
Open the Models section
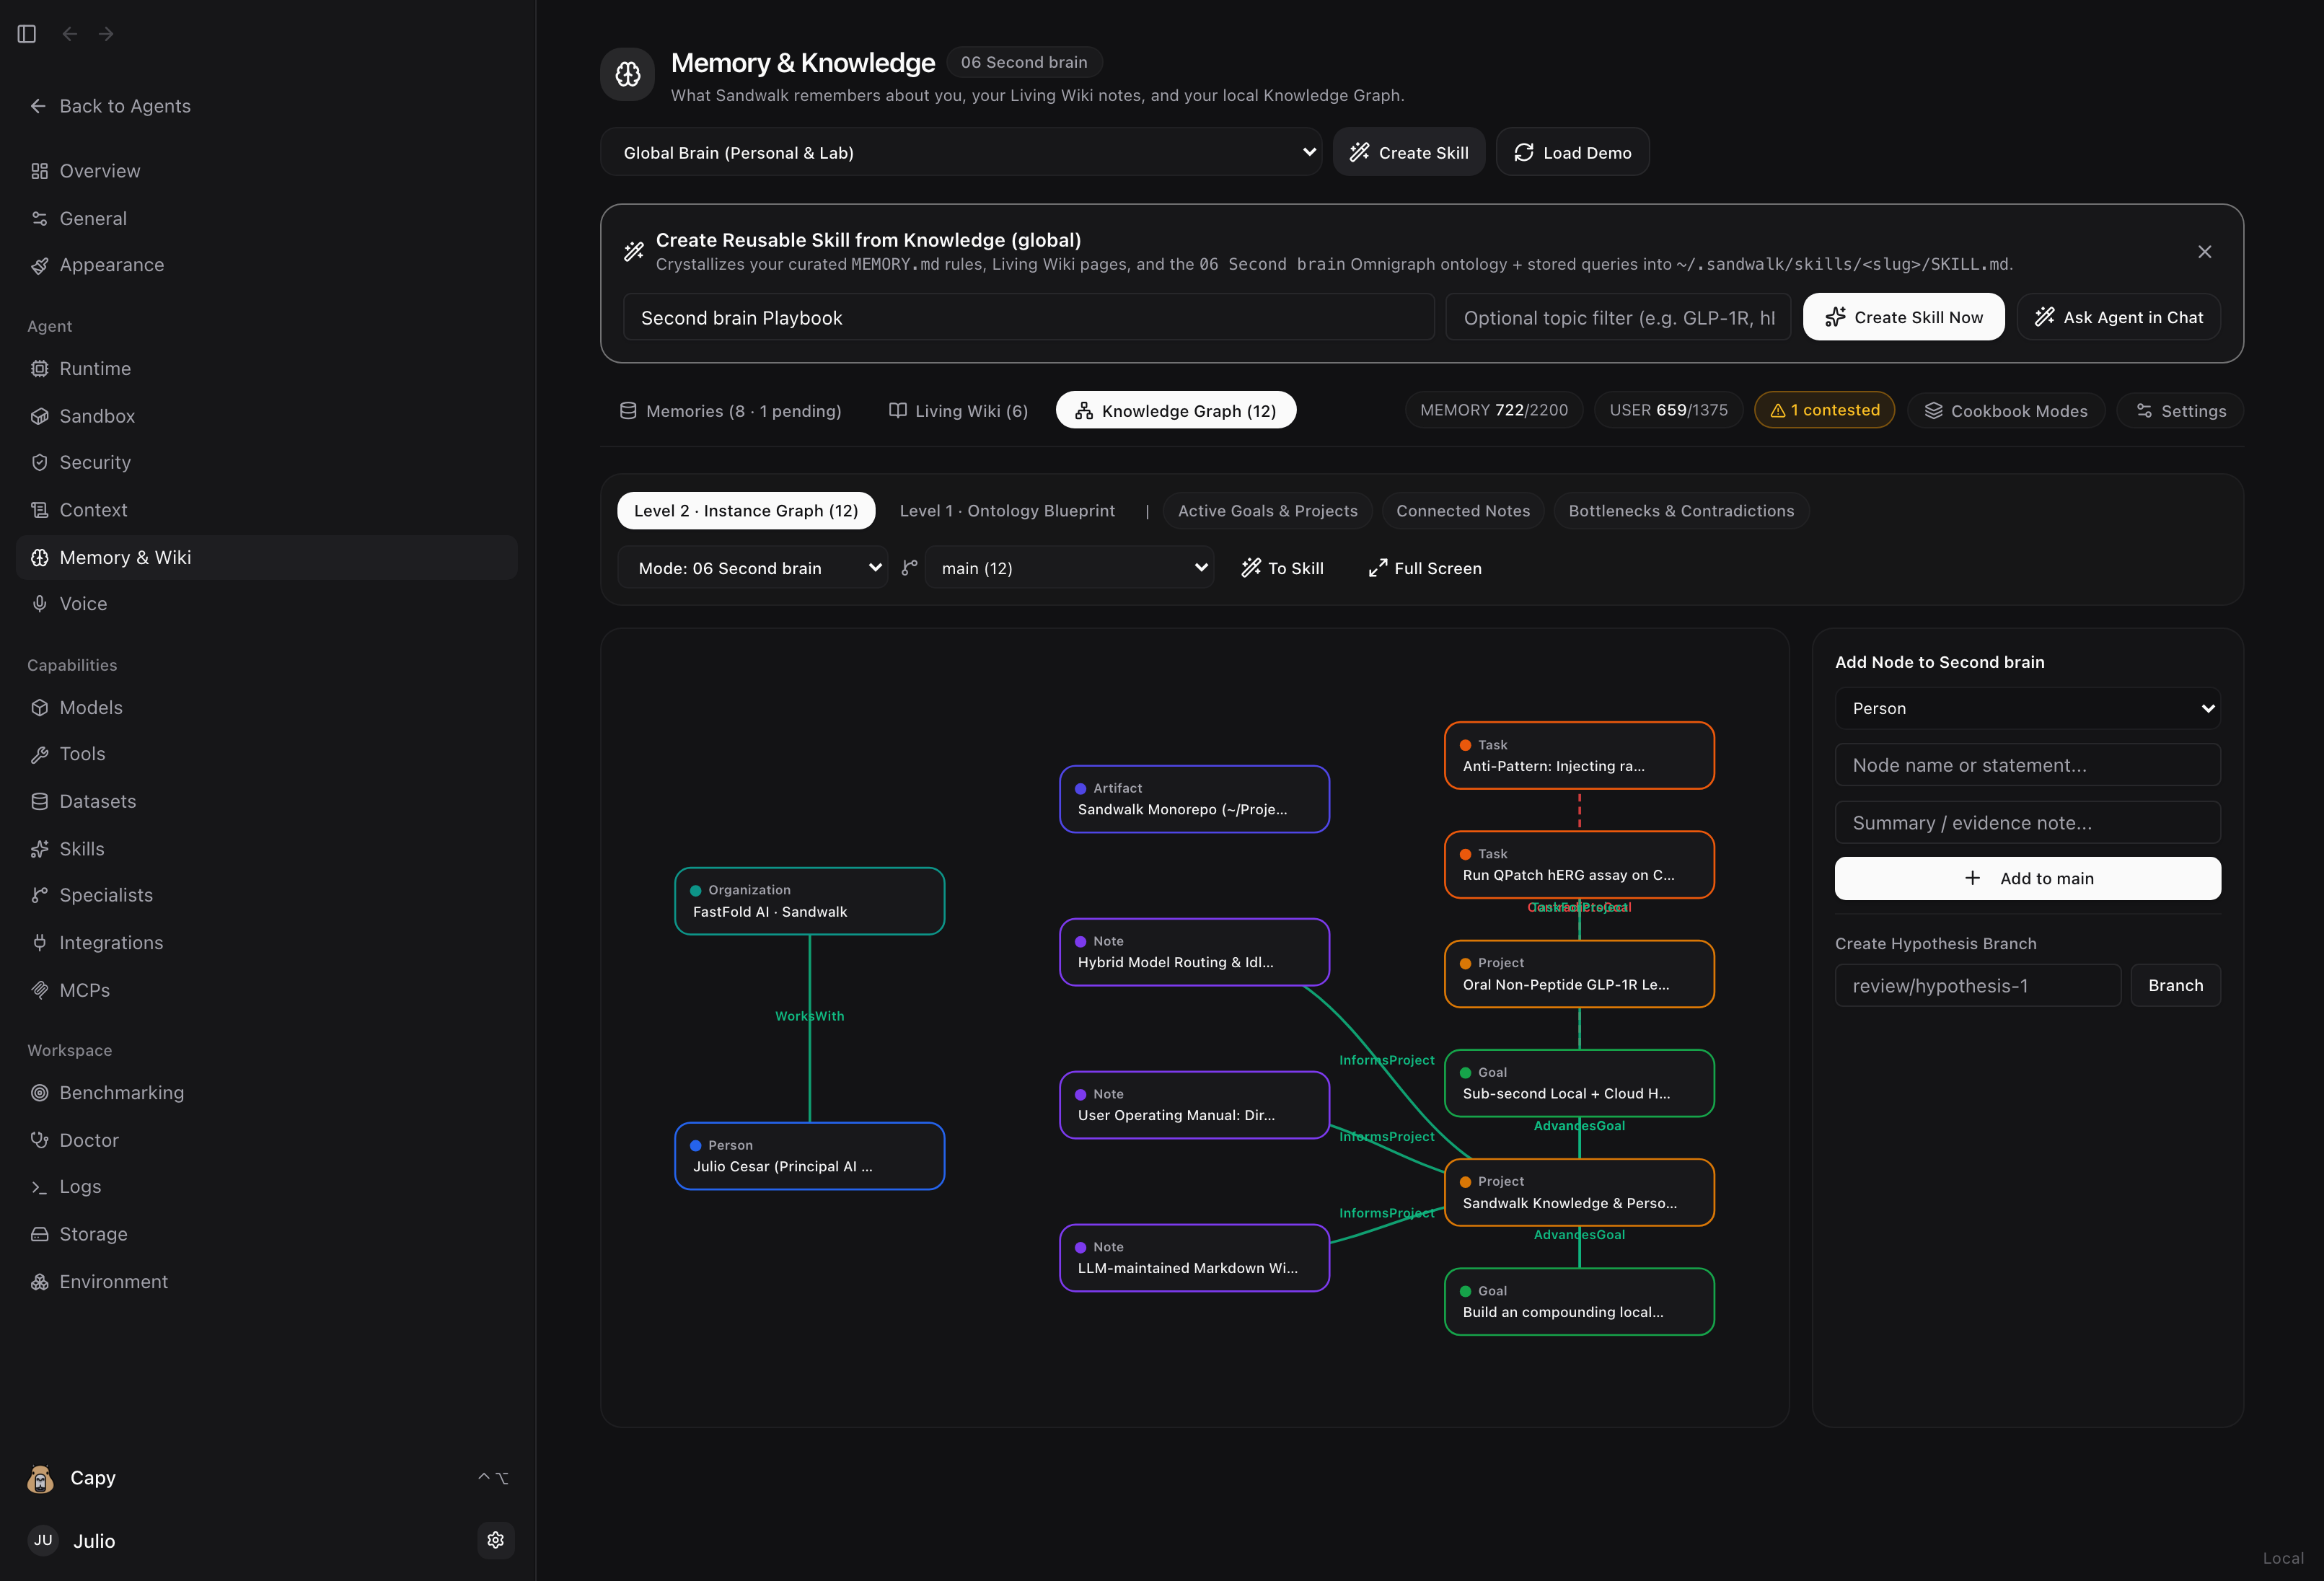pos(266,708)
